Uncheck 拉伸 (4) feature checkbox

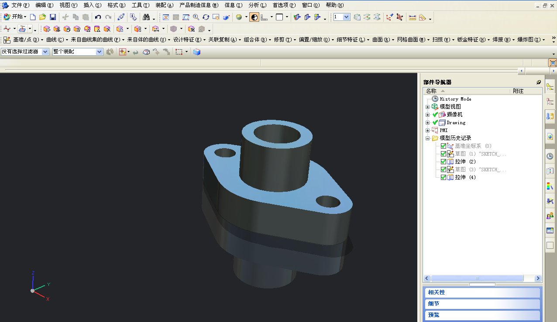(444, 177)
